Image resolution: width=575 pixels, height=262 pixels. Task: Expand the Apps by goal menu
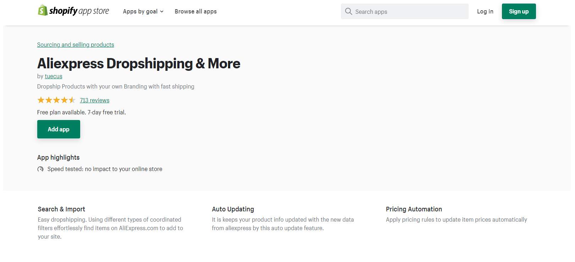pos(143,11)
